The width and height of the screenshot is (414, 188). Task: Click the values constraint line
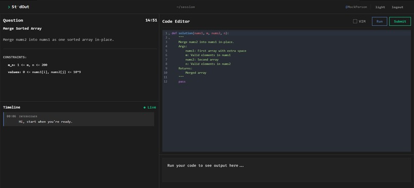(44, 72)
